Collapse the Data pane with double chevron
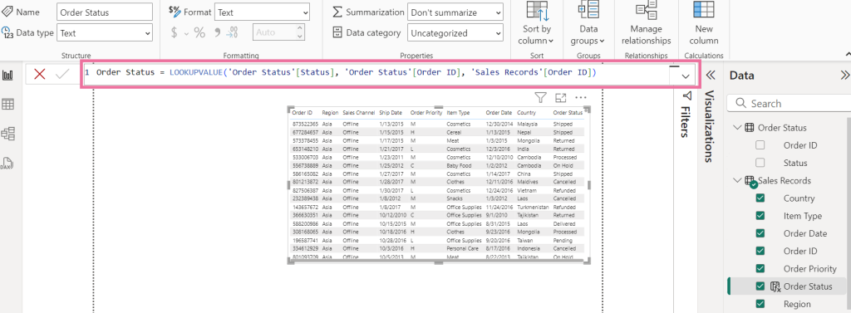This screenshot has width=851, height=313. click(x=845, y=76)
